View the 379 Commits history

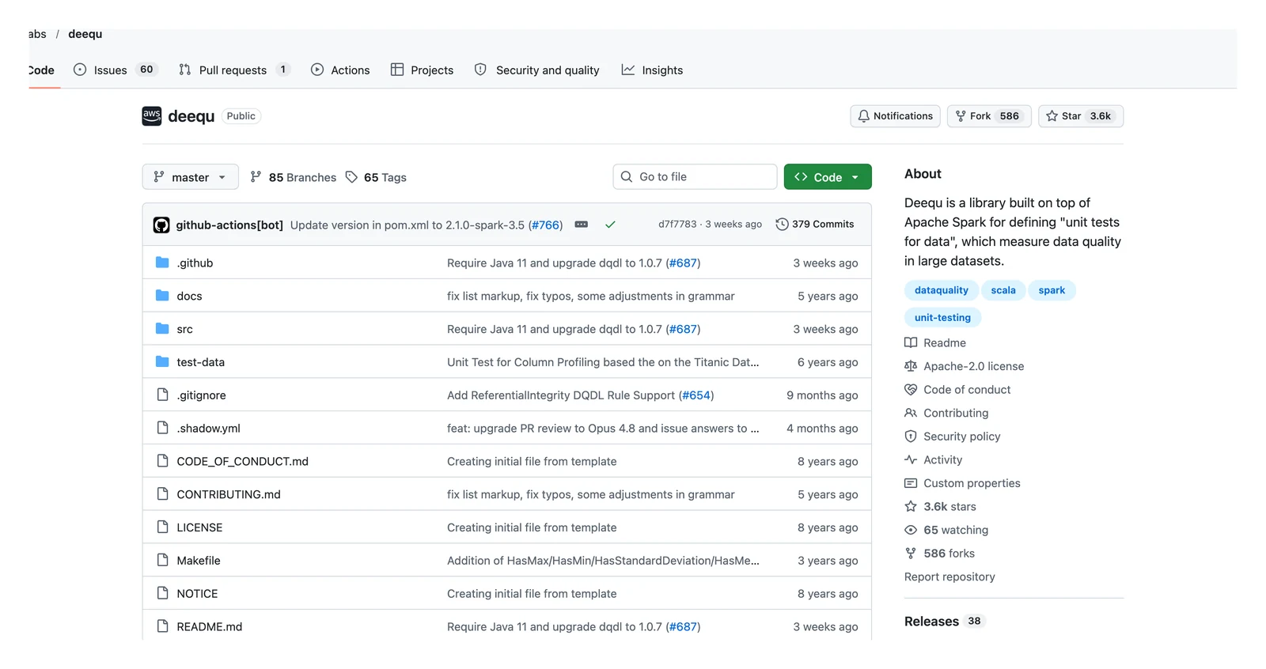point(815,225)
